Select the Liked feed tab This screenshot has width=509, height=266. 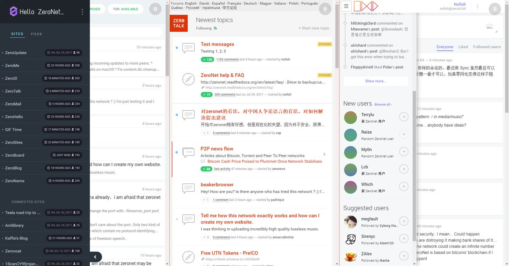click(463, 47)
